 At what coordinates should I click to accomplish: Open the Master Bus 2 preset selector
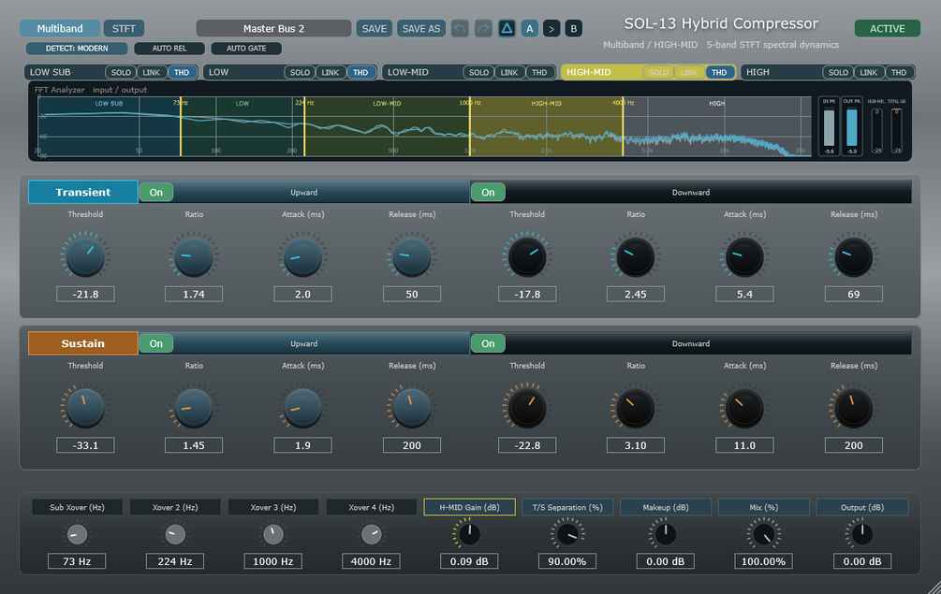(273, 28)
